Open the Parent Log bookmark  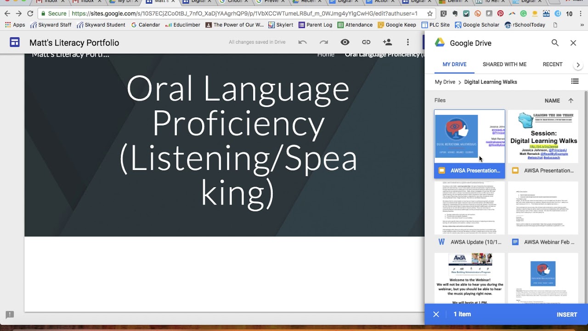[315, 25]
